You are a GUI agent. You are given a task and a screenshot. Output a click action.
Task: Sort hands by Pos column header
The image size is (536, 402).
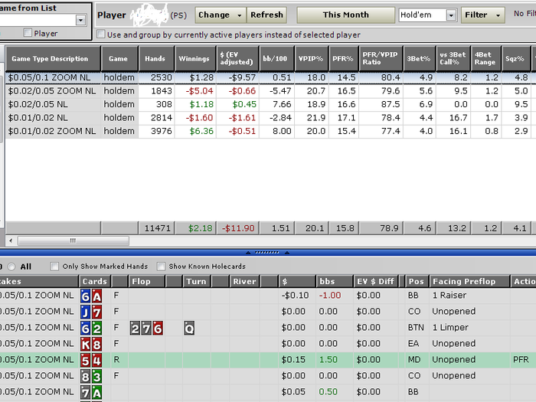[x=417, y=281]
